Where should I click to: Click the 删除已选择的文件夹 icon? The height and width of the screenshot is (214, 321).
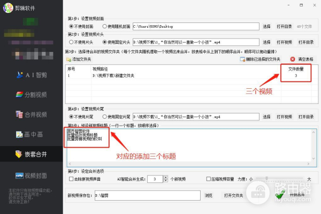coord(242,59)
